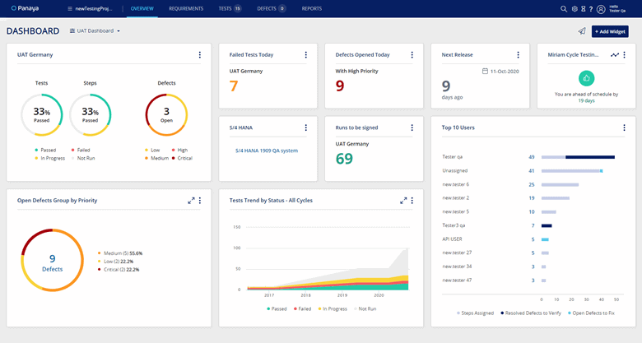Image resolution: width=642 pixels, height=343 pixels.
Task: Click the thumbs up icon in Miriam Cycle widget
Action: pos(586,78)
